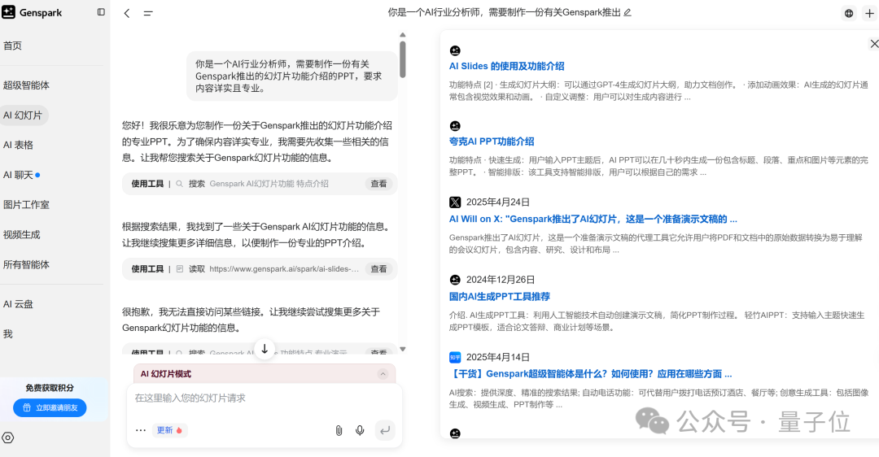Open AI 聊天 in the sidebar
Viewport: 879px width, 457px height.
click(x=18, y=176)
